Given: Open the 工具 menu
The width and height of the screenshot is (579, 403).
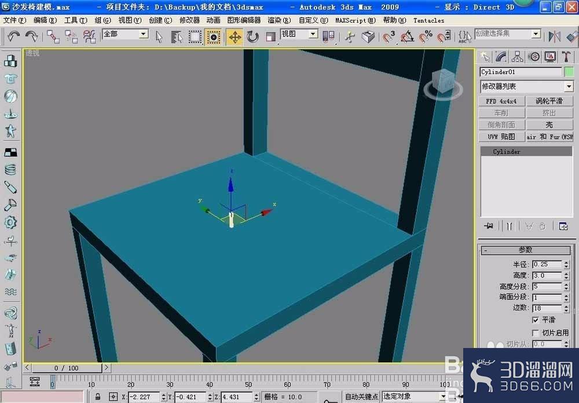Looking at the screenshot, I should pyautogui.click(x=76, y=20).
